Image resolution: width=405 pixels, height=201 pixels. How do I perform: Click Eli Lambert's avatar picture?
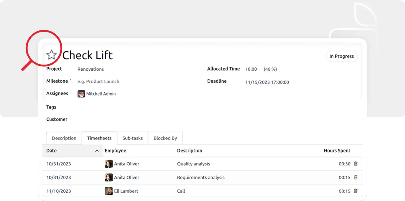click(109, 191)
